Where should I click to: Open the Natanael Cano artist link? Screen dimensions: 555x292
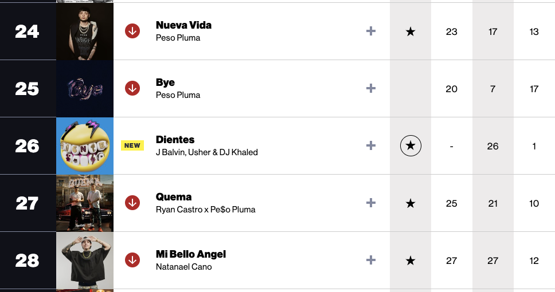183,267
